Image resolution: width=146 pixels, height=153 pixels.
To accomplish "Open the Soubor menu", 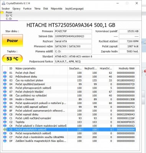I will point(6,9).
